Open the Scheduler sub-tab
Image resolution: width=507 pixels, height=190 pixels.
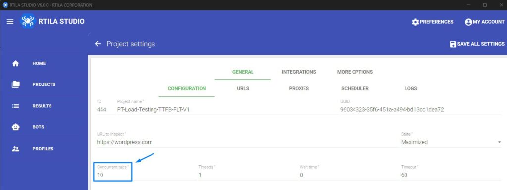point(355,88)
